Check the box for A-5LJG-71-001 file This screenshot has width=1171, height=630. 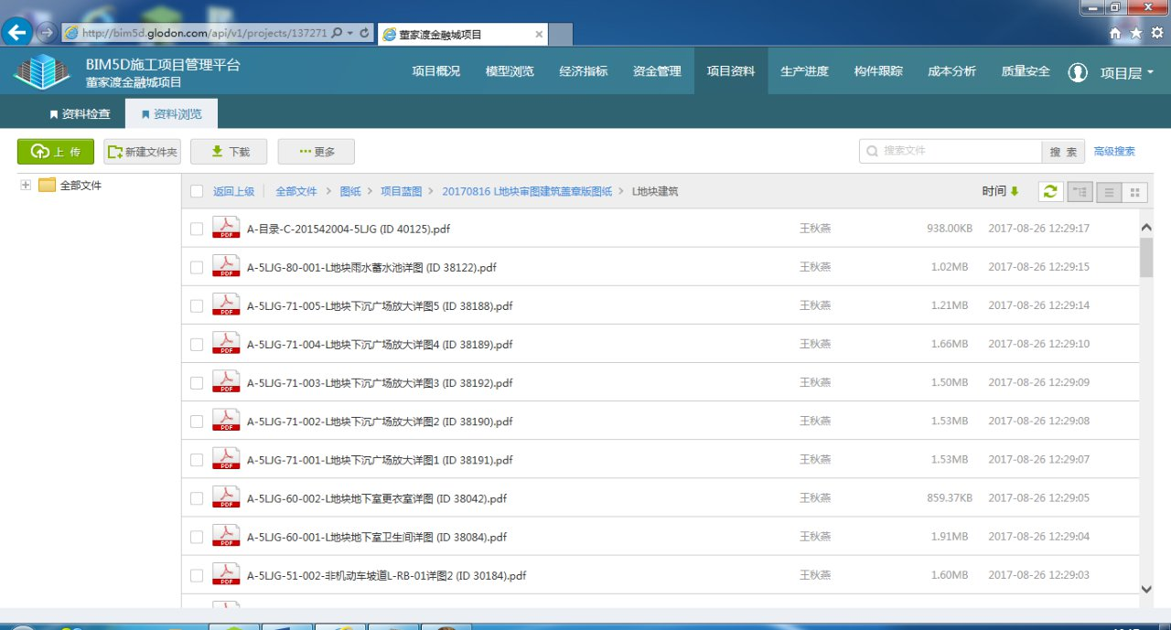point(197,459)
